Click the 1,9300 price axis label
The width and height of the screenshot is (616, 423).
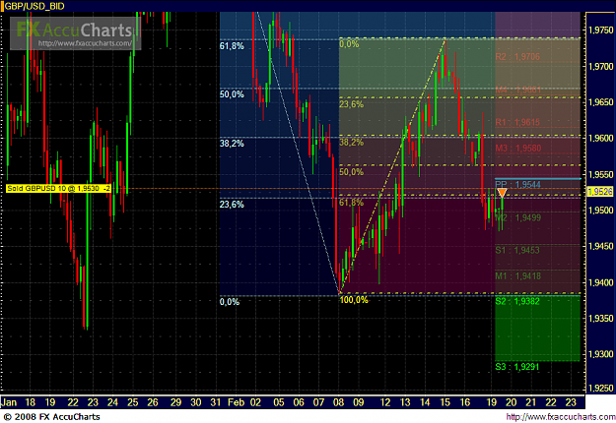(601, 354)
